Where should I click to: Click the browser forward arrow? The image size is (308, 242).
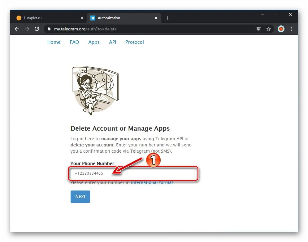(27, 29)
